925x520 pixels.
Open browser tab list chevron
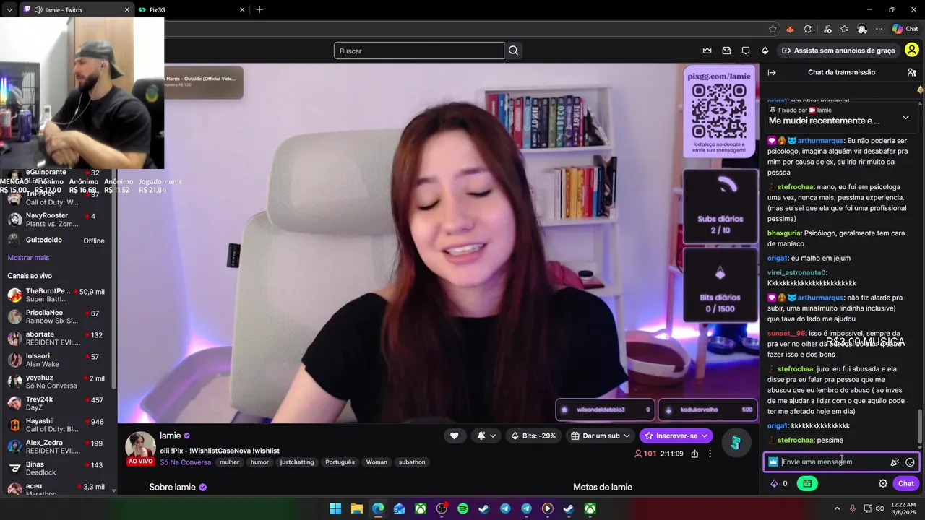pyautogui.click(x=9, y=9)
